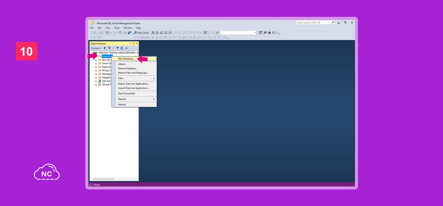Click in the Quick Launch search field
Screen dimensions: 443x206
point(313,22)
